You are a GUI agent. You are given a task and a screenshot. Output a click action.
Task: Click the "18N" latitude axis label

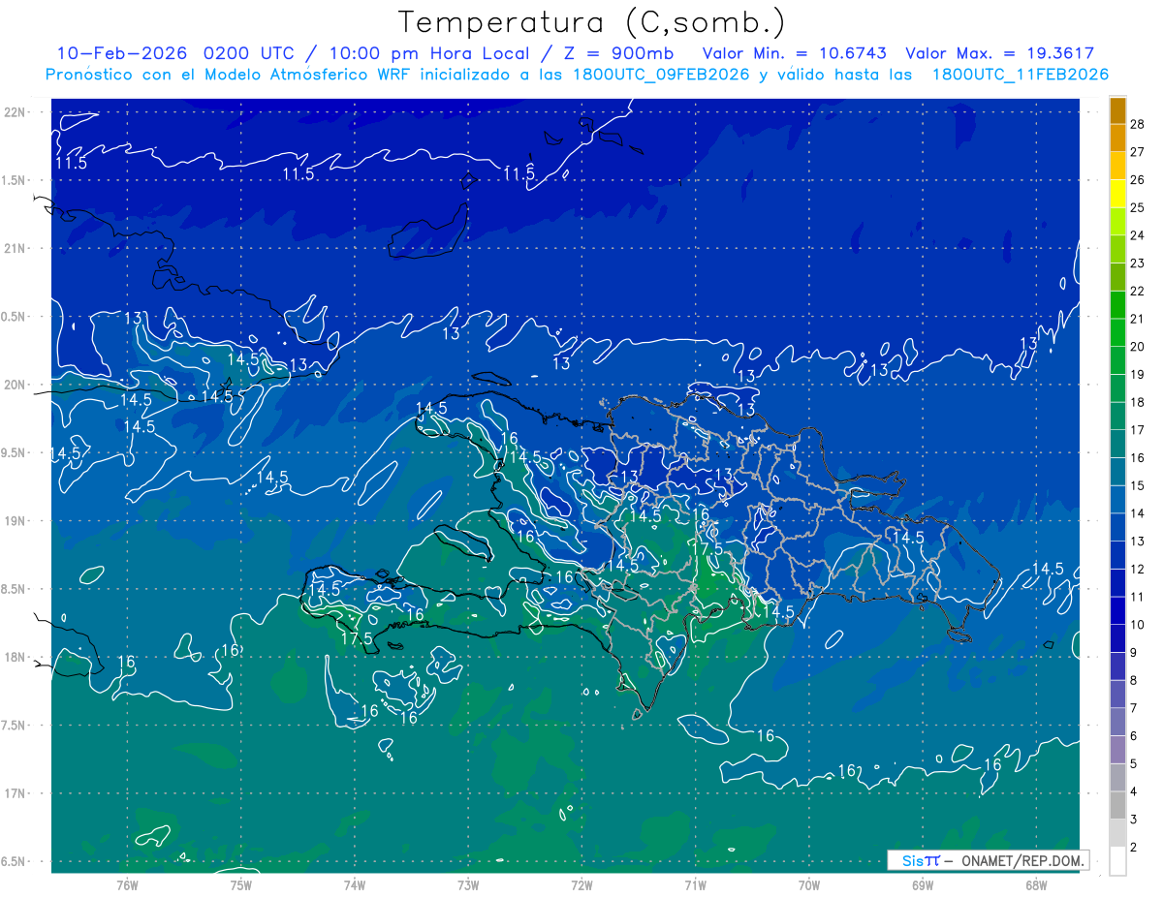[15, 658]
